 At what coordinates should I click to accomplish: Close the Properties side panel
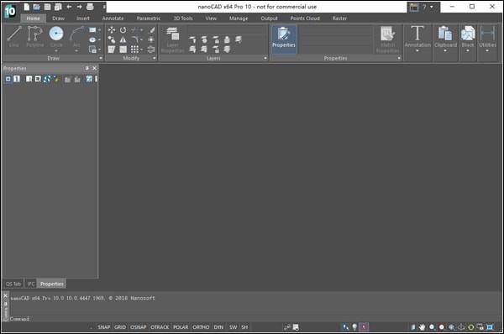[x=94, y=68]
